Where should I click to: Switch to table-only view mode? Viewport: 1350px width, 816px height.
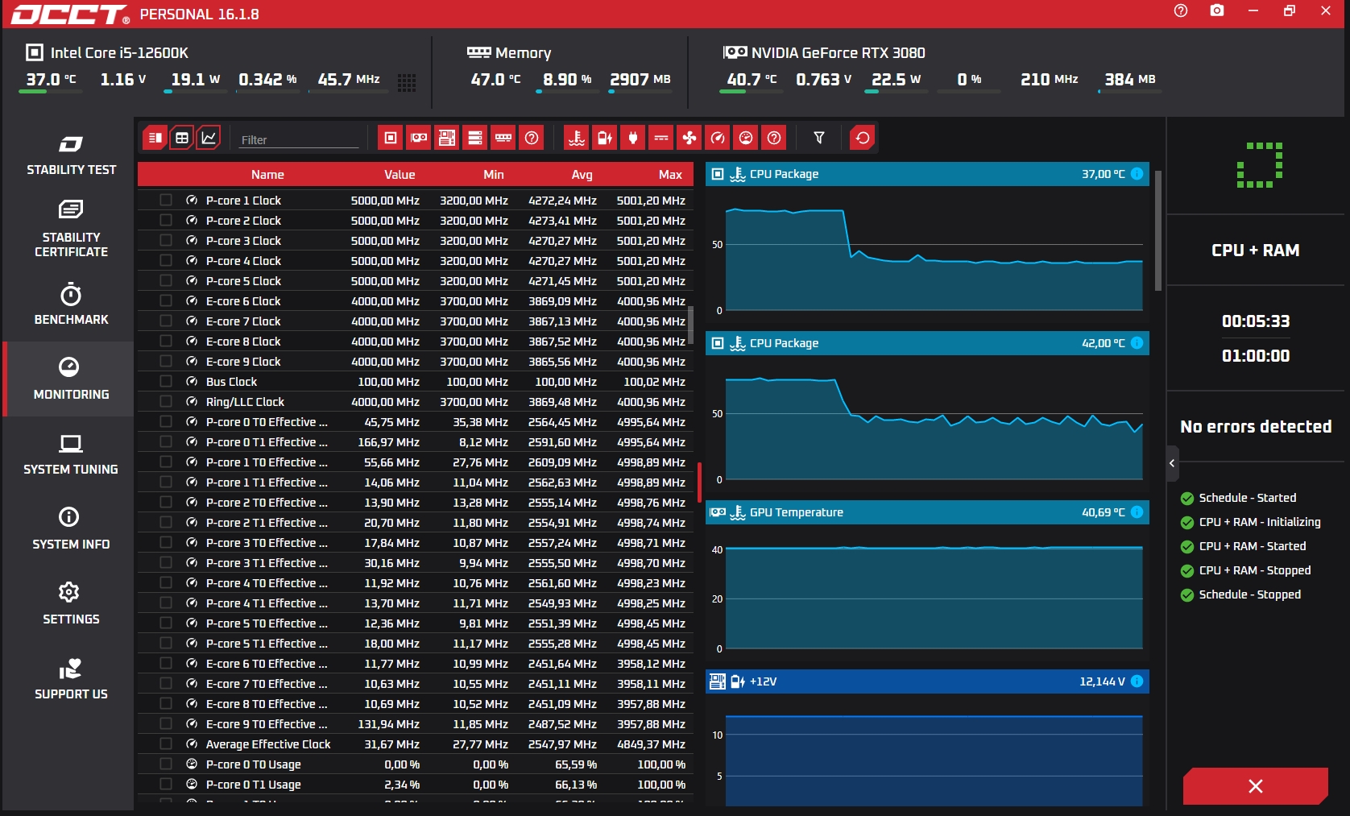[182, 138]
